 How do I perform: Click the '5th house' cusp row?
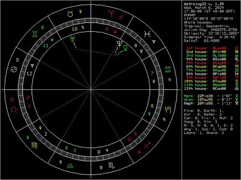pyautogui.click(x=206, y=63)
